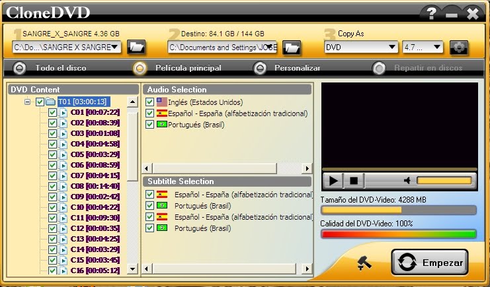Uncheck Inglés (Estados Unidos) audio track
This screenshot has width=490, height=287.
pos(149,102)
